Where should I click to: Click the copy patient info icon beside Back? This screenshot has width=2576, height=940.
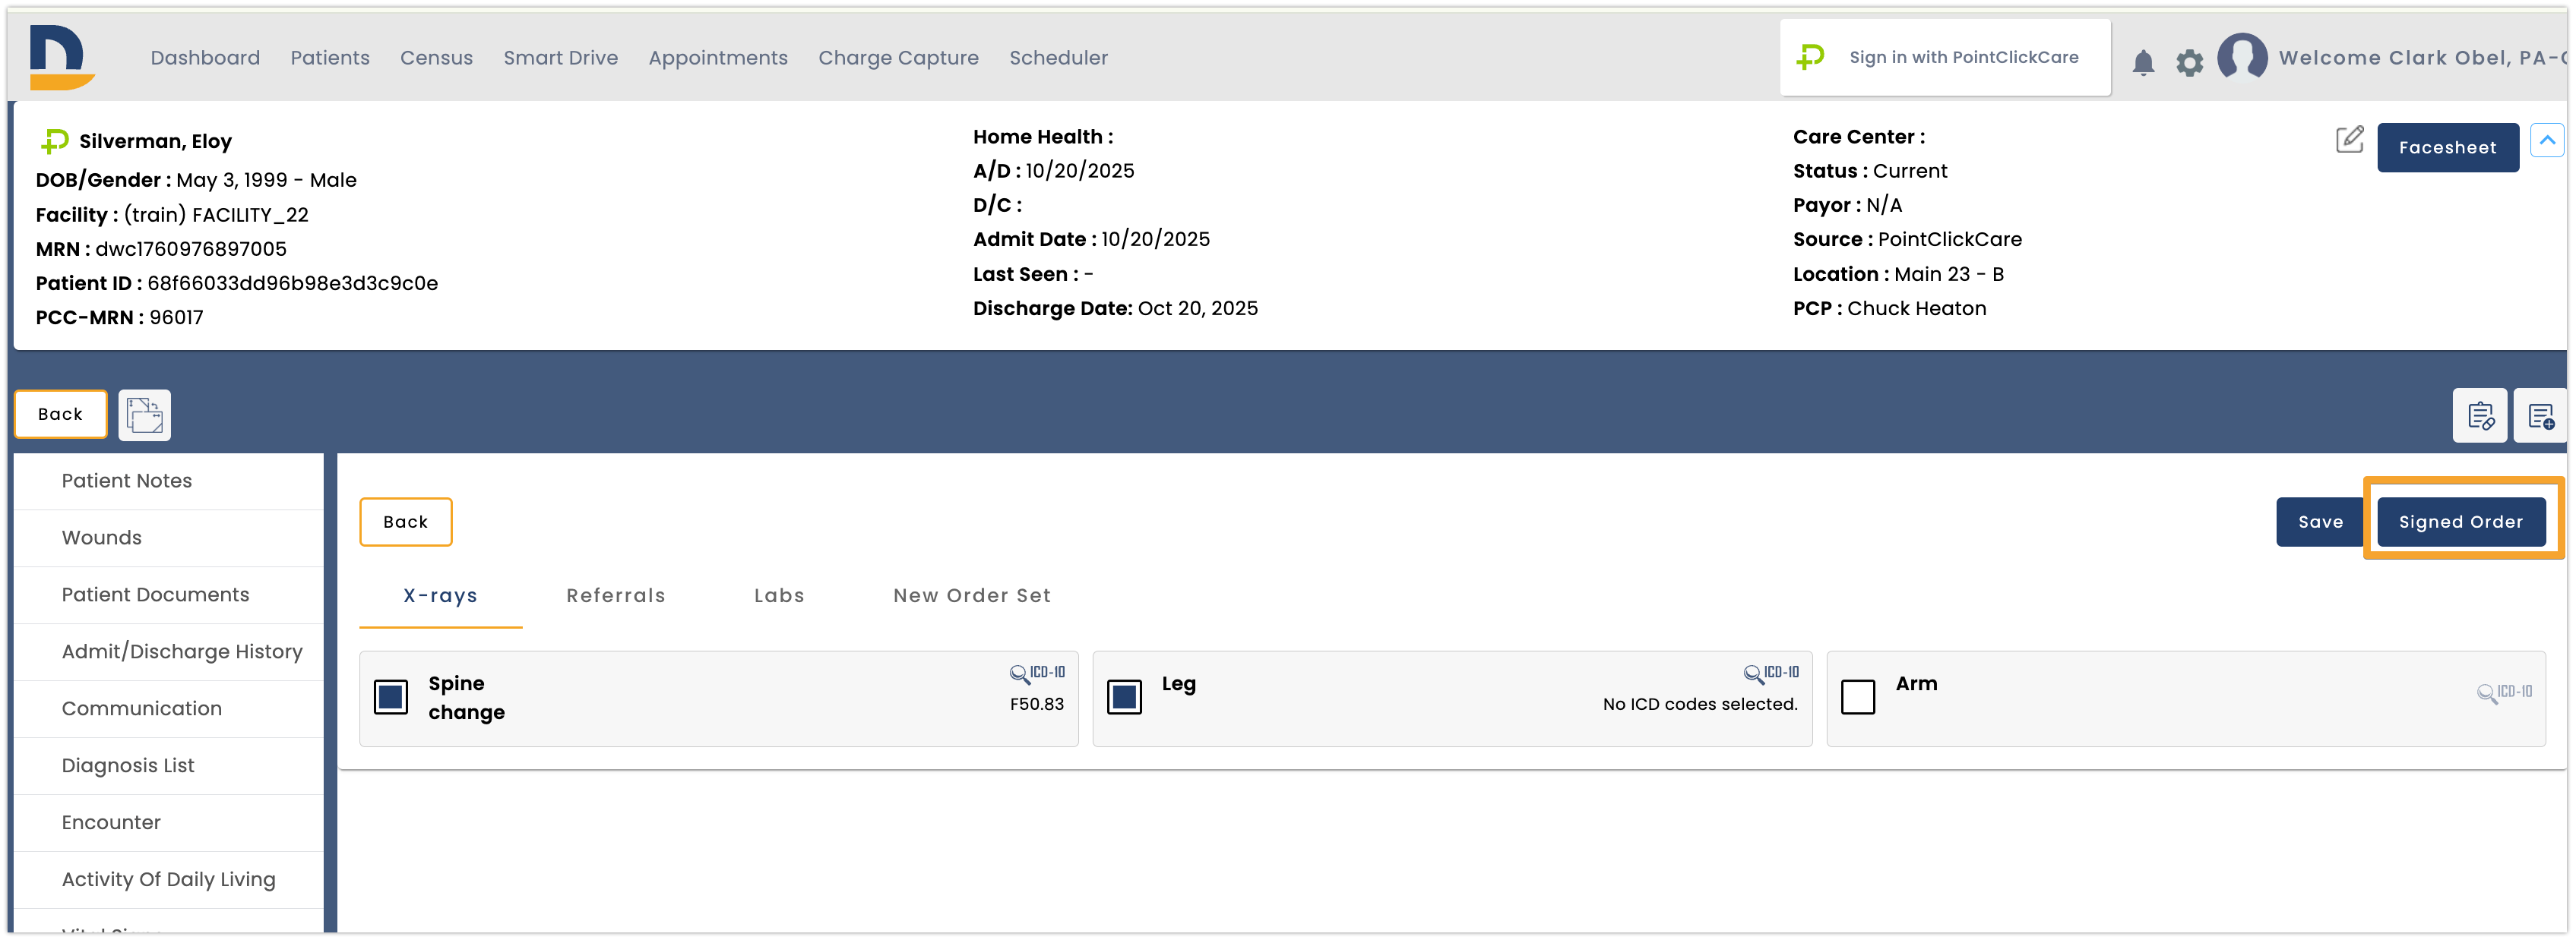(x=144, y=415)
